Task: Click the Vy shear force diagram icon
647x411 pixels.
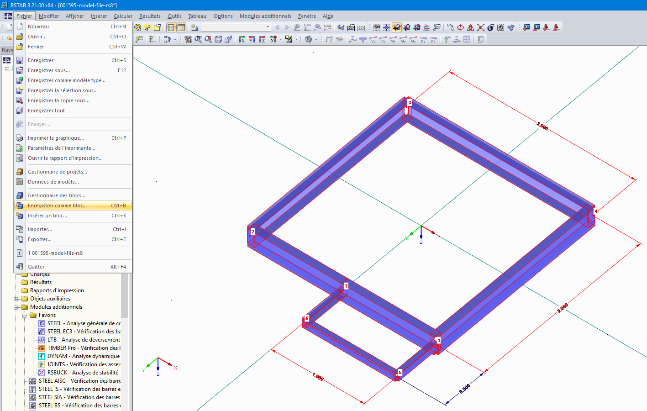Action: click(373, 39)
